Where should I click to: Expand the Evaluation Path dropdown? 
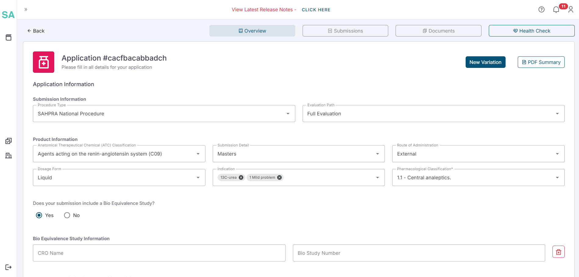pyautogui.click(x=433, y=114)
